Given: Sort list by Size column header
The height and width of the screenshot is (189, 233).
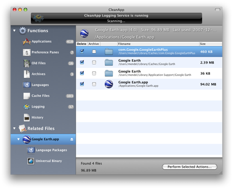Looking at the screenshot, I should pyautogui.click(x=211, y=44).
